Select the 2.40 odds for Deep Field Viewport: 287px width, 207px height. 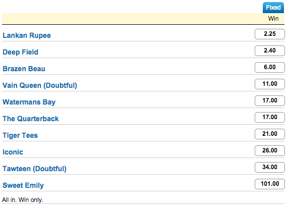[x=270, y=51]
